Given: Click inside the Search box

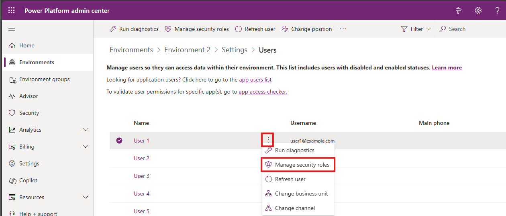Looking at the screenshot, I should (x=470, y=29).
